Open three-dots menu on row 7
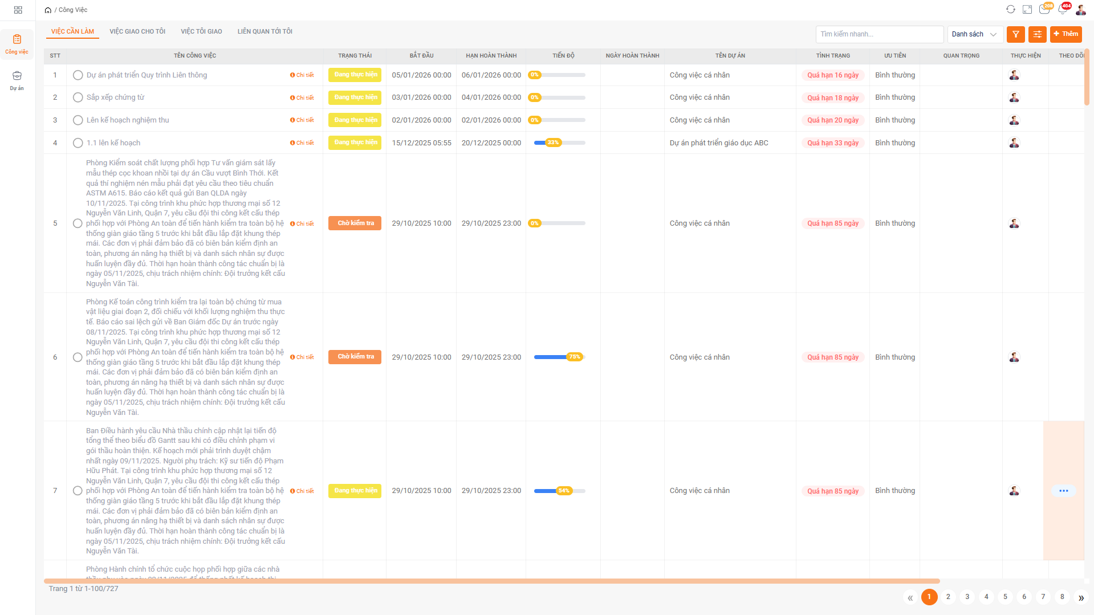This screenshot has height=615, width=1094. point(1063,491)
